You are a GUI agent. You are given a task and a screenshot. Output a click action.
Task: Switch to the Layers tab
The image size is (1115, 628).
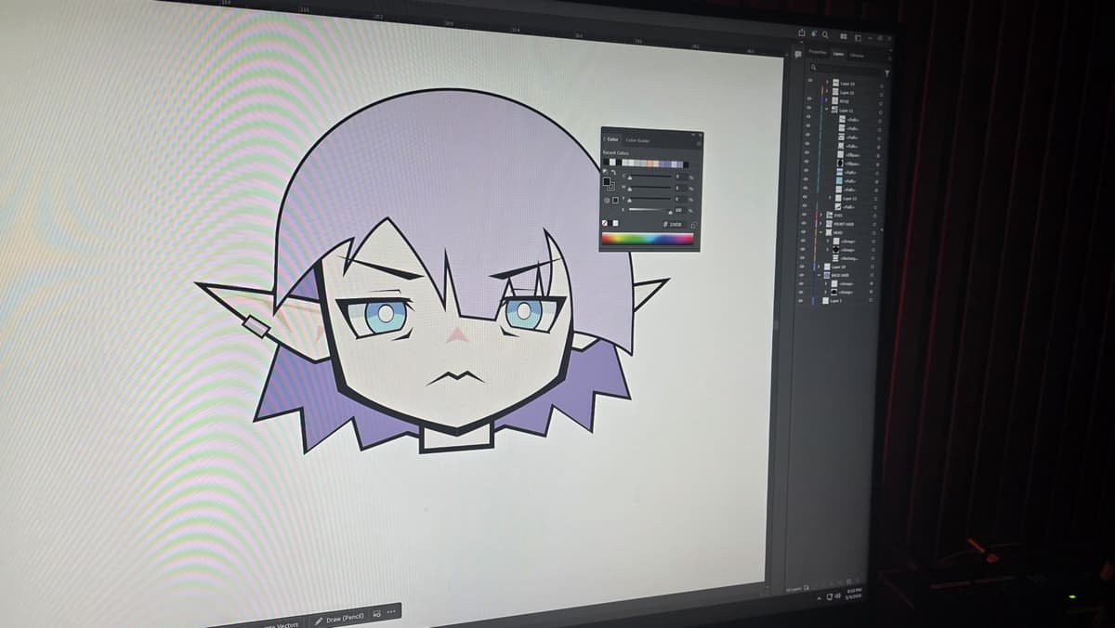838,54
